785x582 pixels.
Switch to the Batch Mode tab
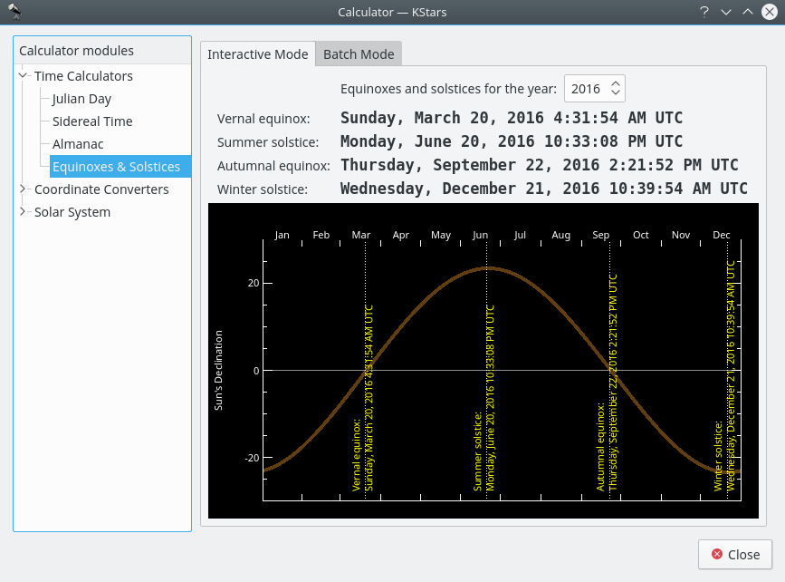359,54
